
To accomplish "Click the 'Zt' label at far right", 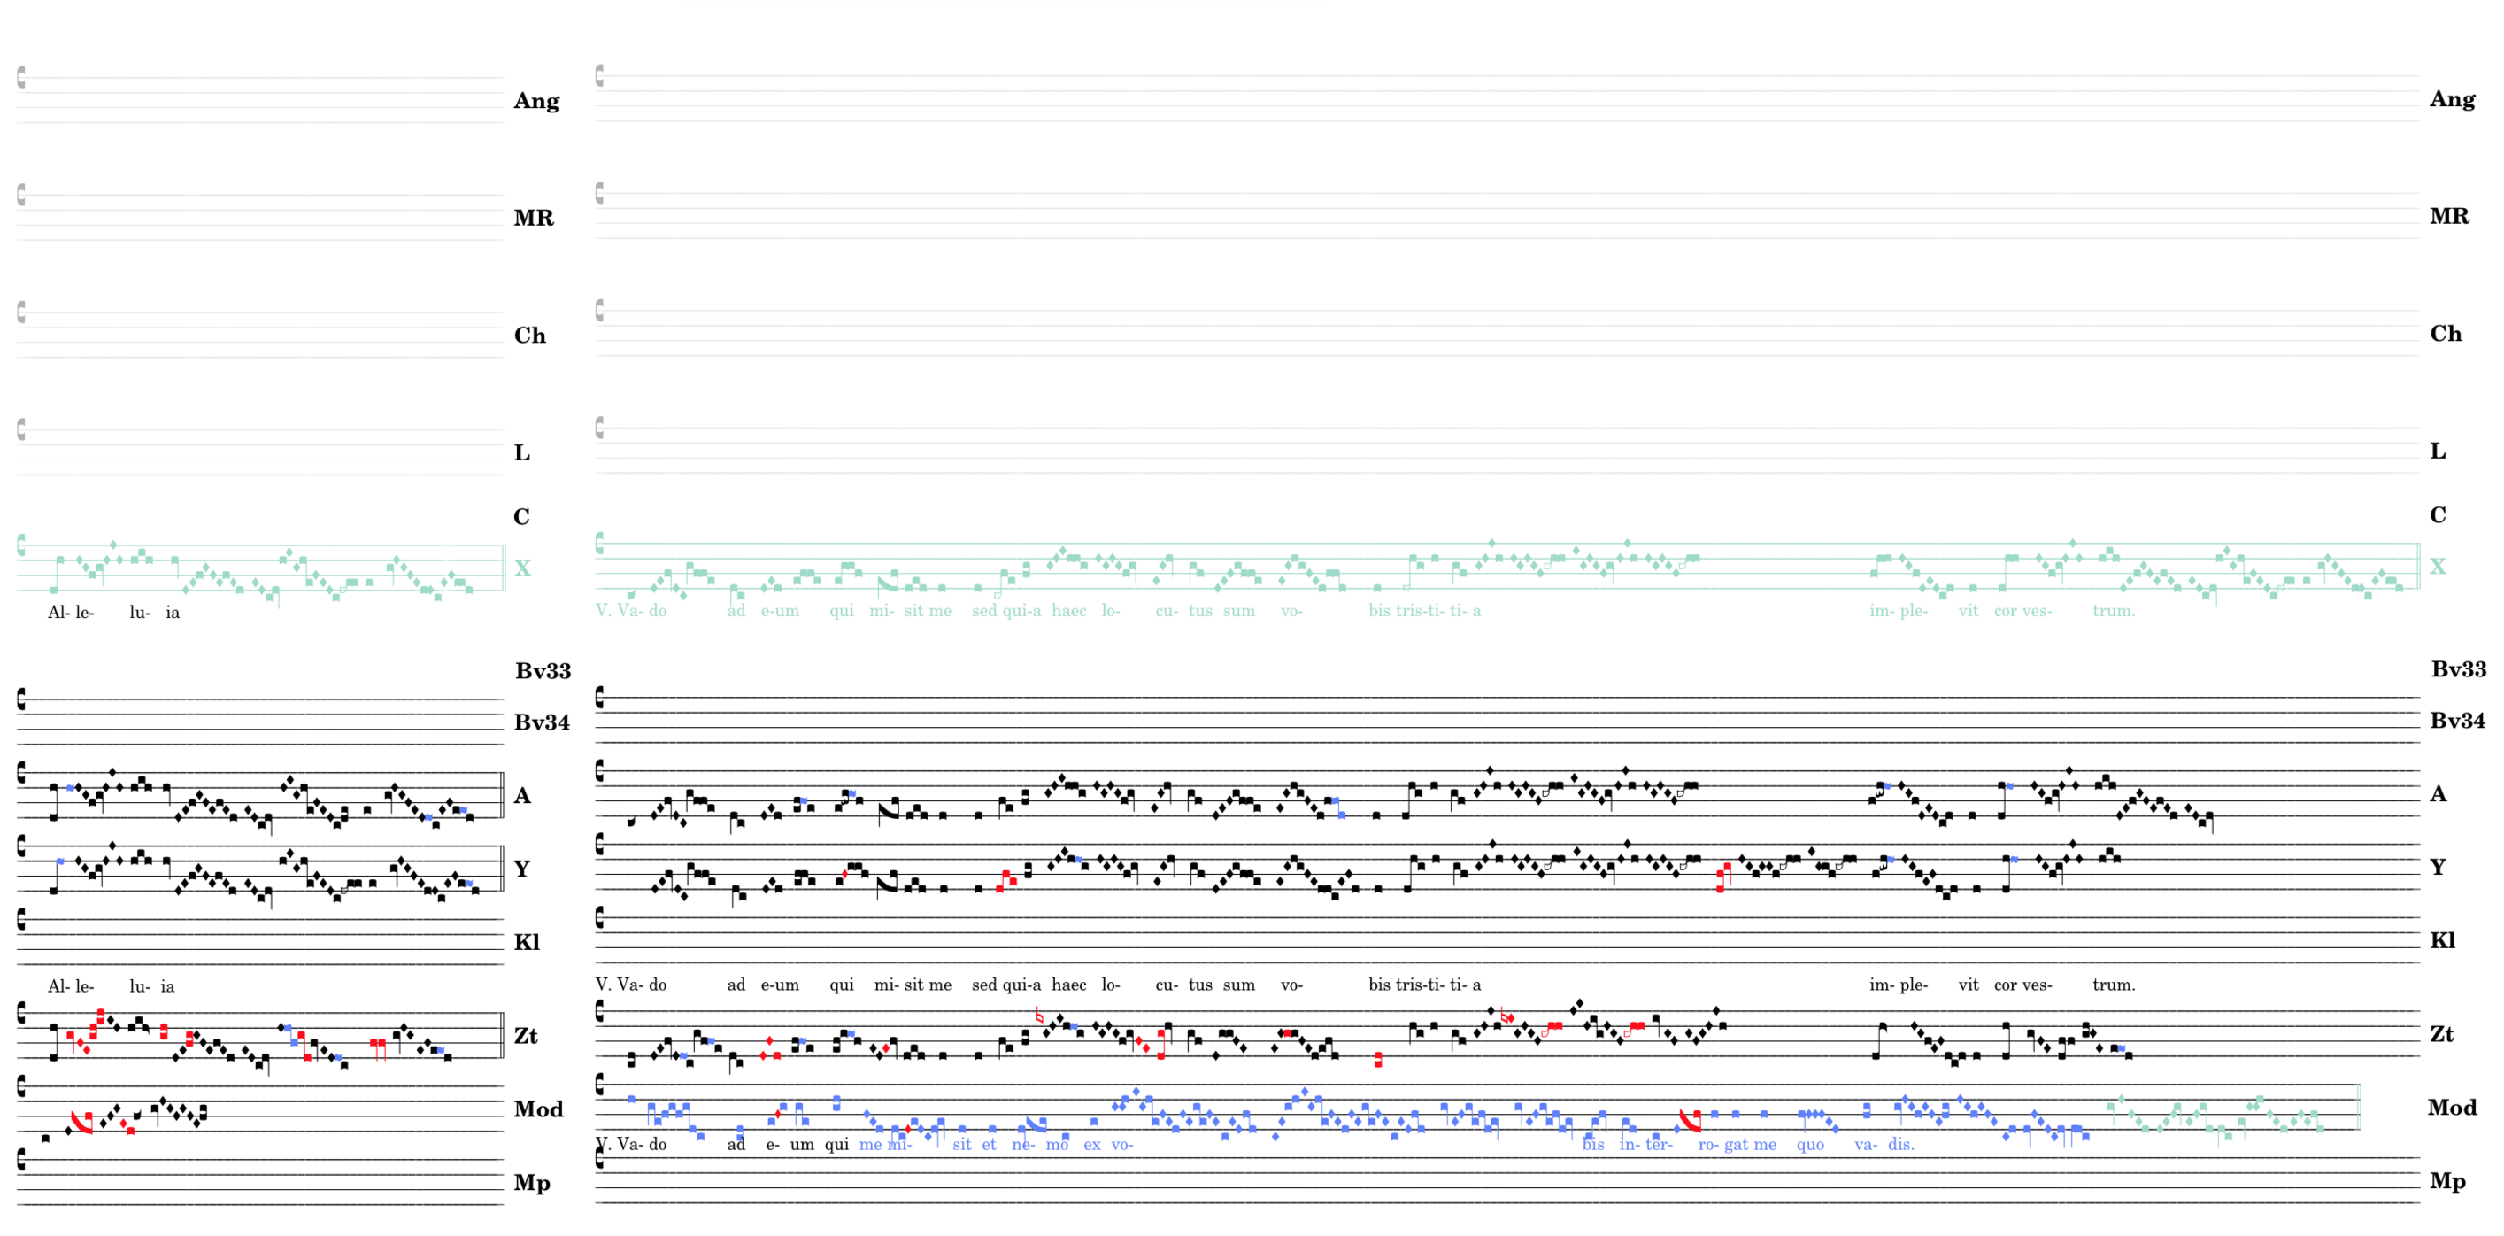I will coord(2441,1034).
